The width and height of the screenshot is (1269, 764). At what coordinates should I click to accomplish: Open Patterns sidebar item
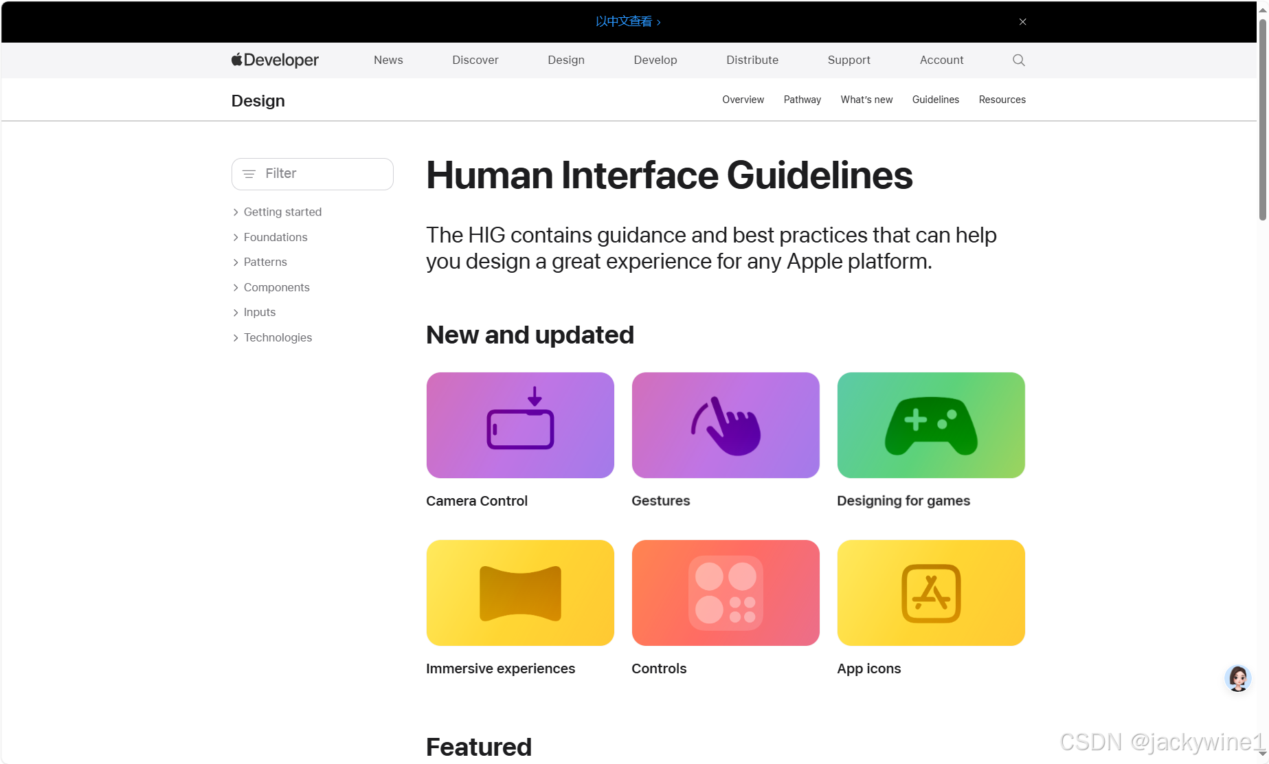265,262
